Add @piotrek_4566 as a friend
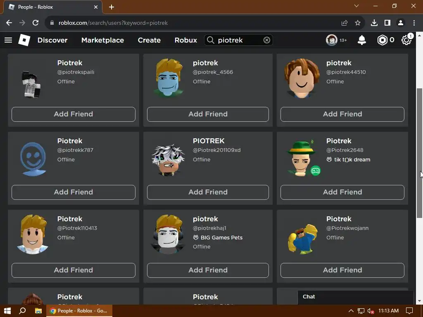423x317 pixels. (208, 114)
